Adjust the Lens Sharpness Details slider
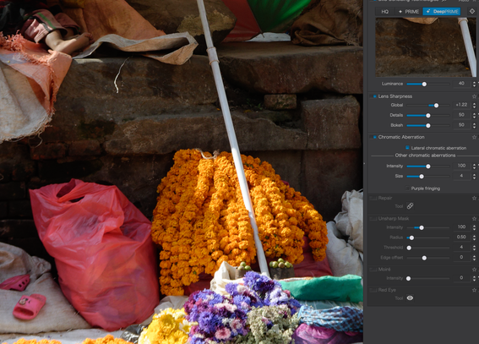Viewport: 479px width, 344px height. 428,116
